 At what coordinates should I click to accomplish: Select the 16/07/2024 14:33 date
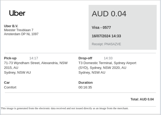(106, 36)
